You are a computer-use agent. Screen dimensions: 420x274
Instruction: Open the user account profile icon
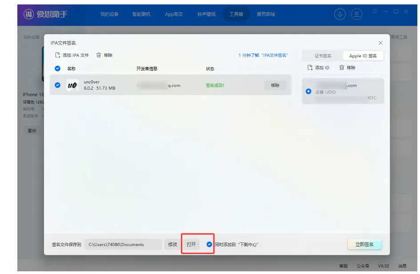[356, 14]
